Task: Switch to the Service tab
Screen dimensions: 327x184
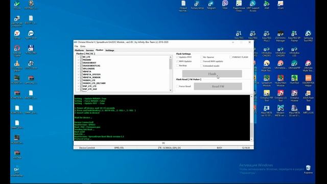Action: 90,50
